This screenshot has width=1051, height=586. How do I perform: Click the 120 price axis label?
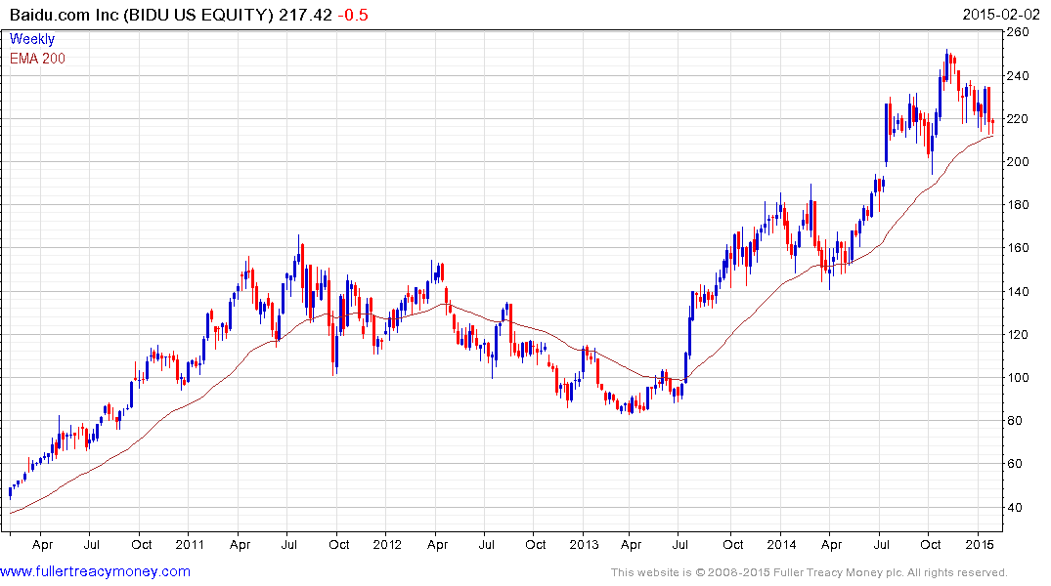1018,334
